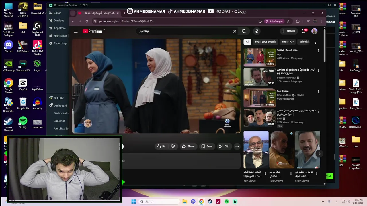This screenshot has width=367, height=206.
Task: Select the Logitech G HUB desktop icon
Action: (37, 29)
